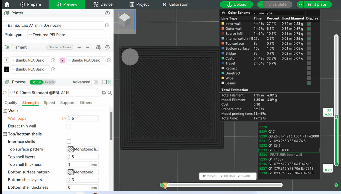Open filament settings gear icon
The width and height of the screenshot is (341, 194).
point(108,47)
